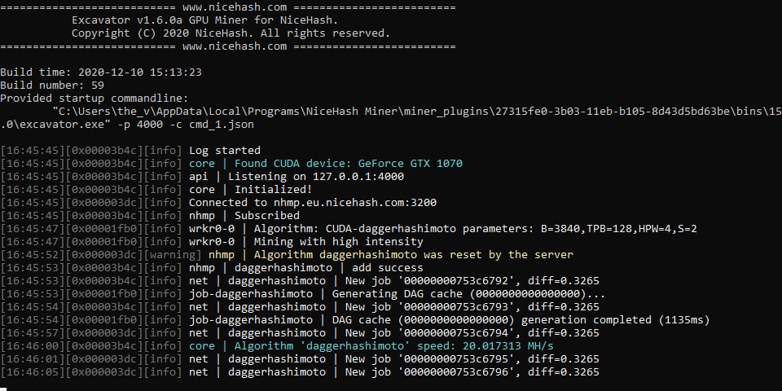Viewport: 782px width, 391px height.
Task: Click the second 'www.nicehash.com' banner line below the copyright
Action: point(228,46)
